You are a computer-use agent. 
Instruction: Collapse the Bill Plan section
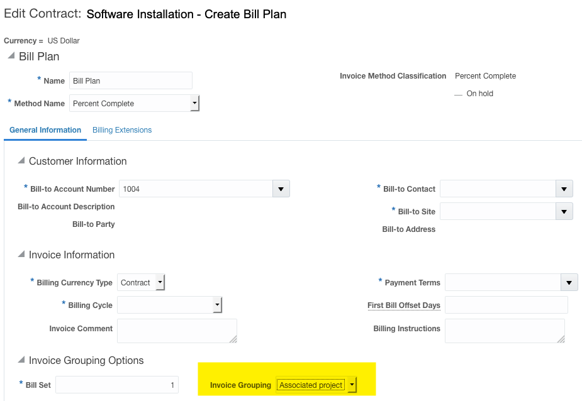click(11, 57)
